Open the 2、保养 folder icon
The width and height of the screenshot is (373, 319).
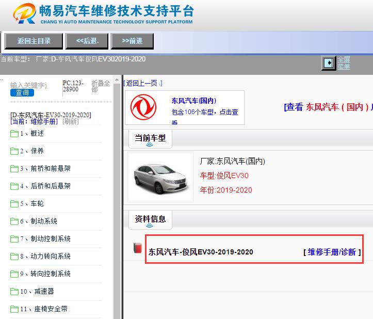click(x=14, y=151)
